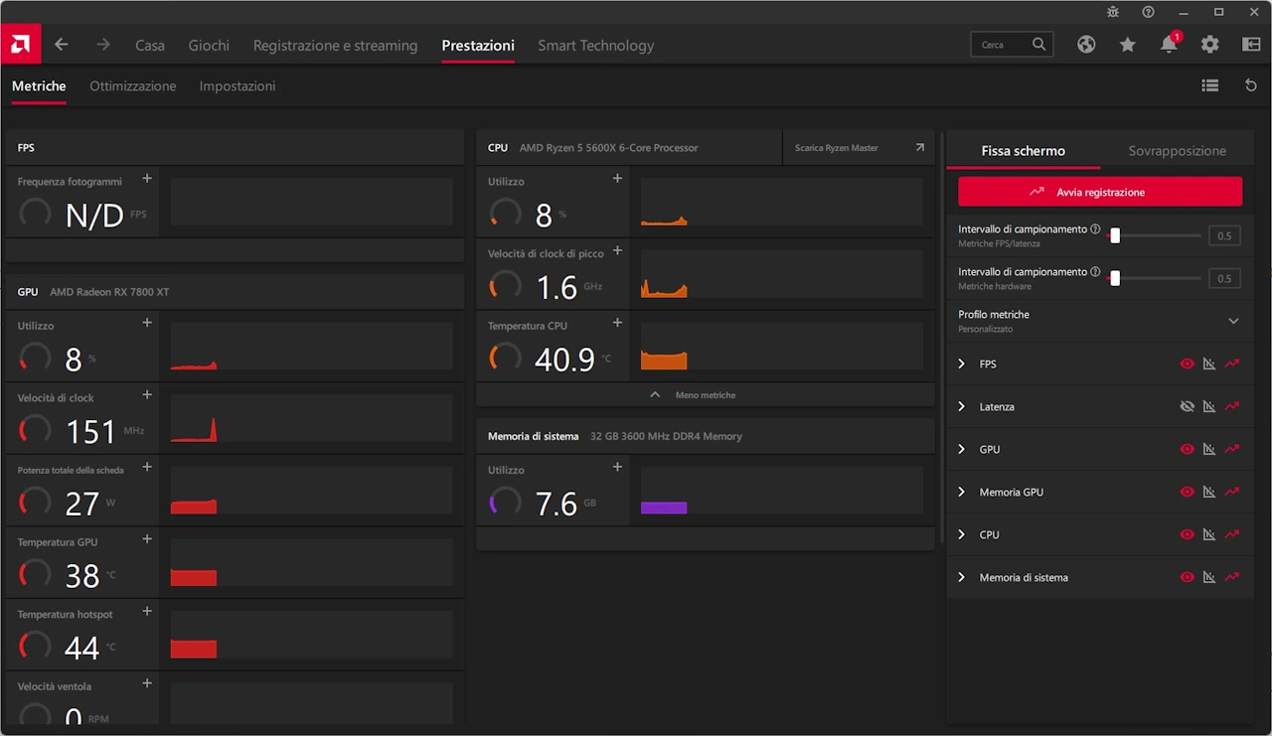The width and height of the screenshot is (1272, 736).
Task: Collapse CPU with Meno metriche
Action: (705, 395)
